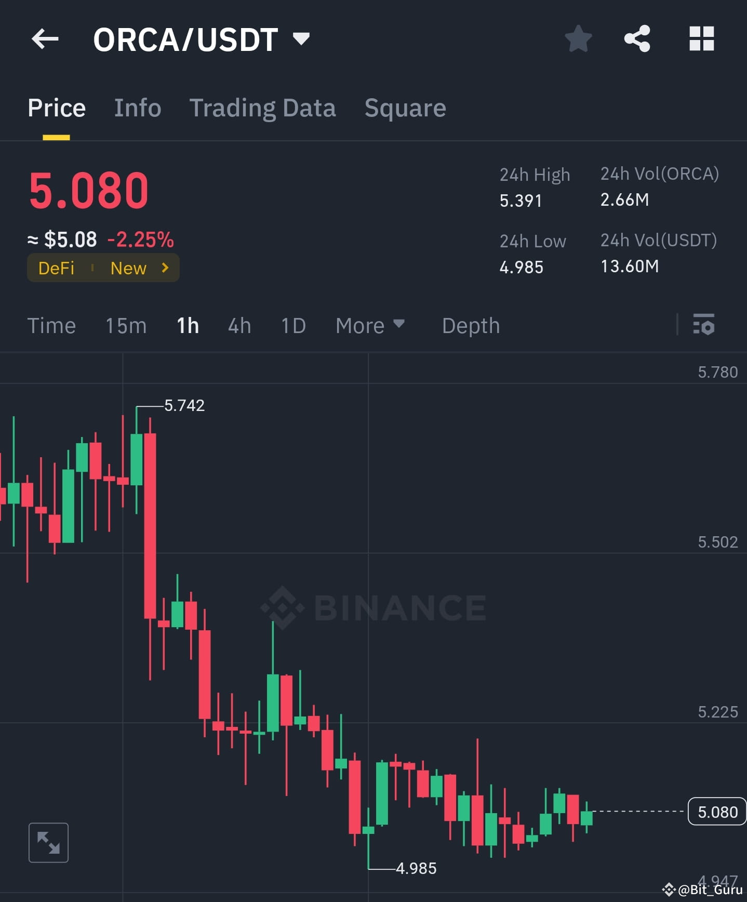Open the Square tab
The image size is (747, 902).
pos(405,108)
